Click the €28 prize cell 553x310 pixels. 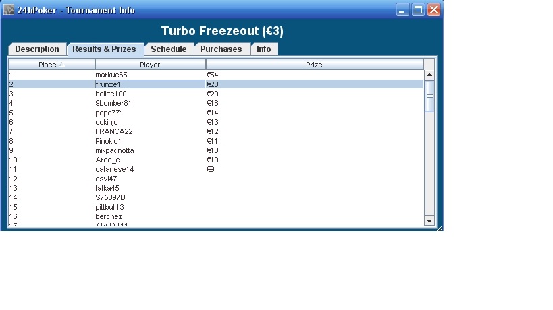pyautogui.click(x=212, y=84)
